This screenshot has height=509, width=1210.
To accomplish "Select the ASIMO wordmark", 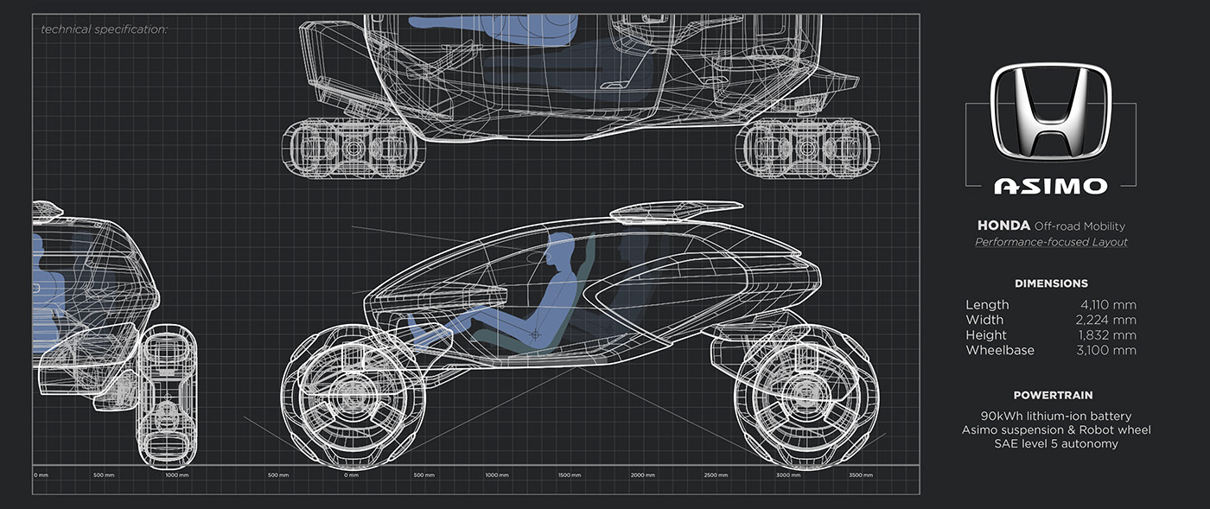I will [x=1051, y=184].
